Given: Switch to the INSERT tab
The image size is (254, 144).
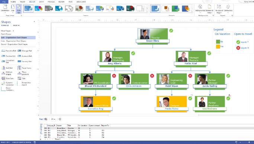Looking at the screenshot, I should pyautogui.click(x=23, y=2).
